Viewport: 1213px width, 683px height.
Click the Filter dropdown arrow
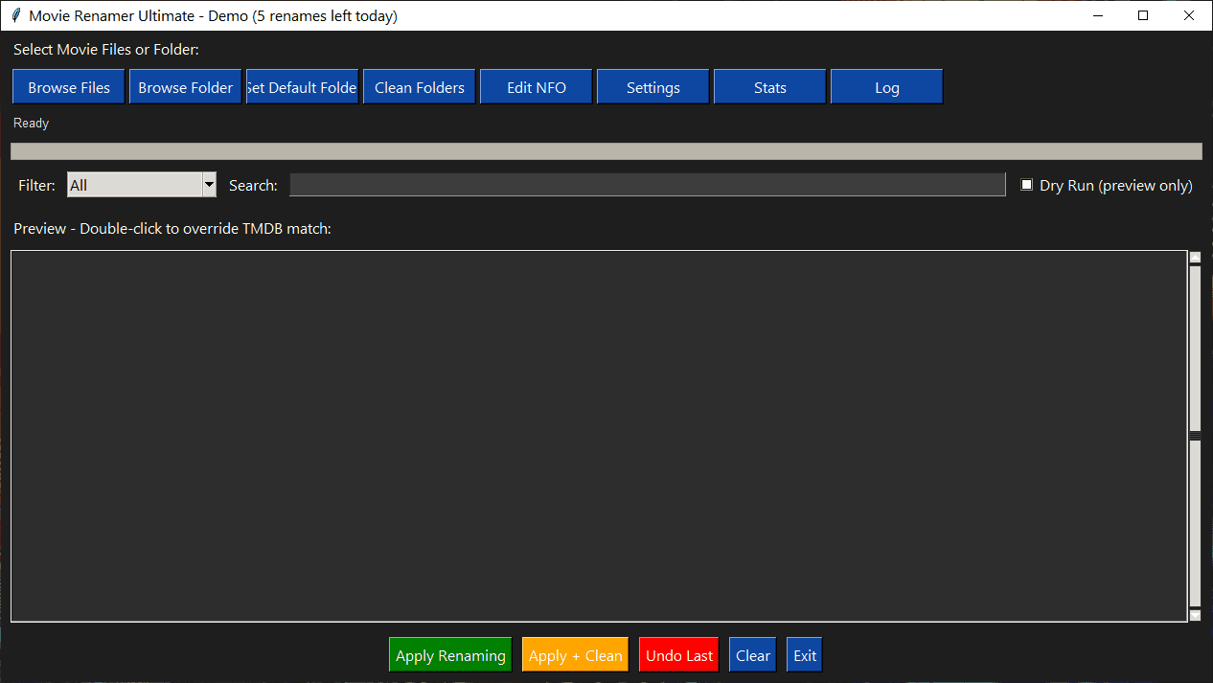pos(209,184)
